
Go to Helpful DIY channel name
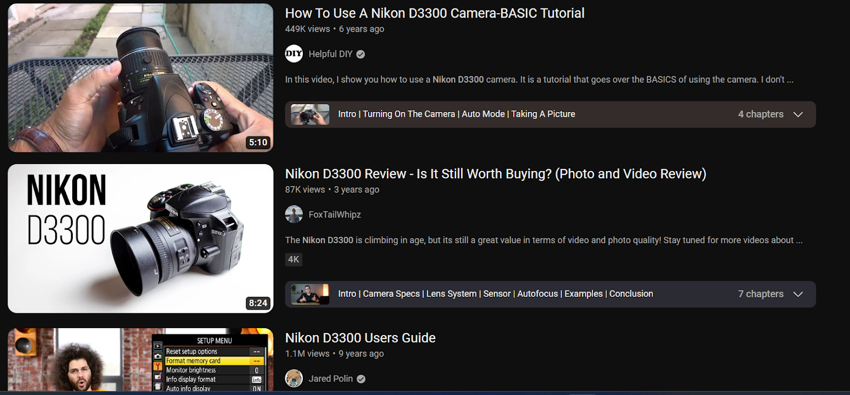330,54
